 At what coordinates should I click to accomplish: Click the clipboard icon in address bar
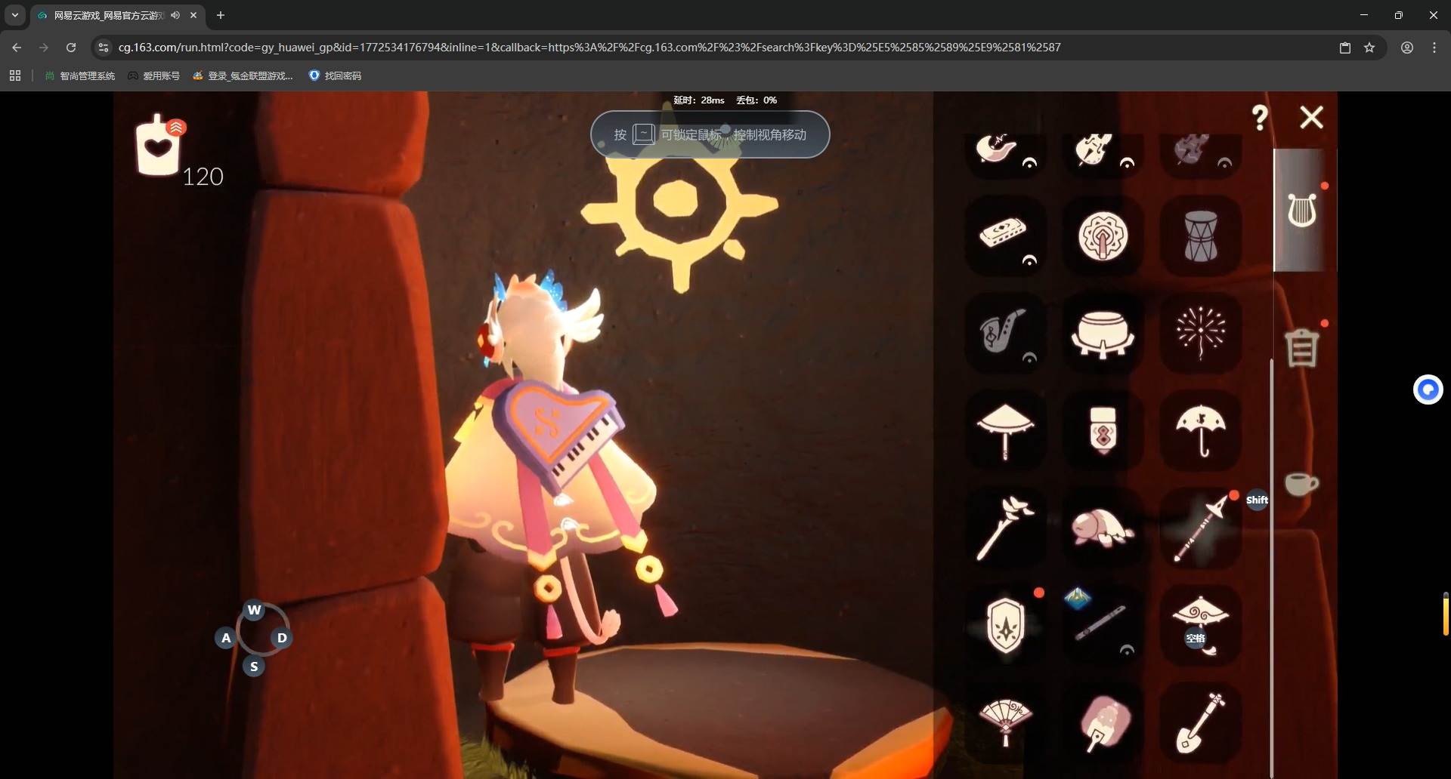1345,48
